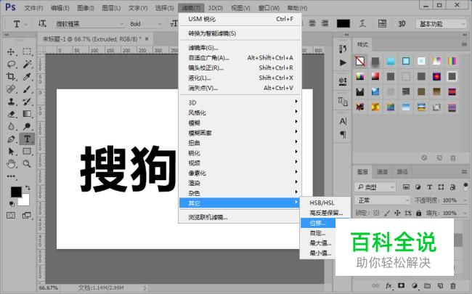Select the Blur tool
The width and height of the screenshot is (472, 294).
[x=11, y=126]
